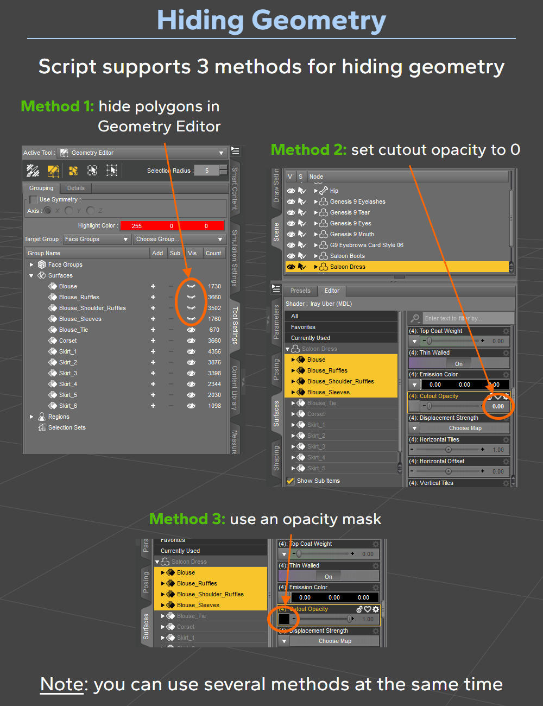
Task: Open the Geometry Editor panel options menu
Action: tap(235, 151)
